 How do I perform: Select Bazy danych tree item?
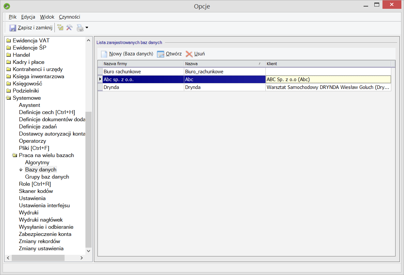[41, 170]
